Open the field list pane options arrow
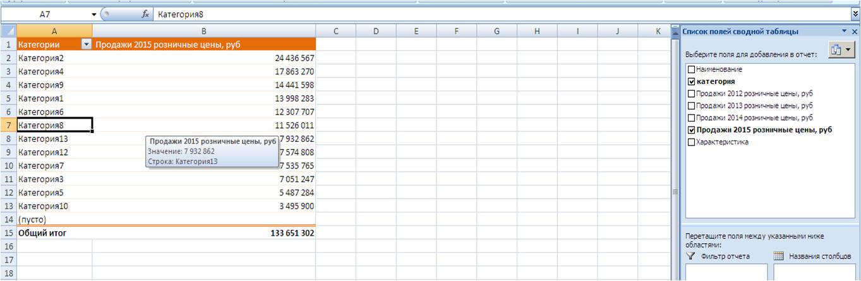This screenshot has width=861, height=281. point(845,32)
